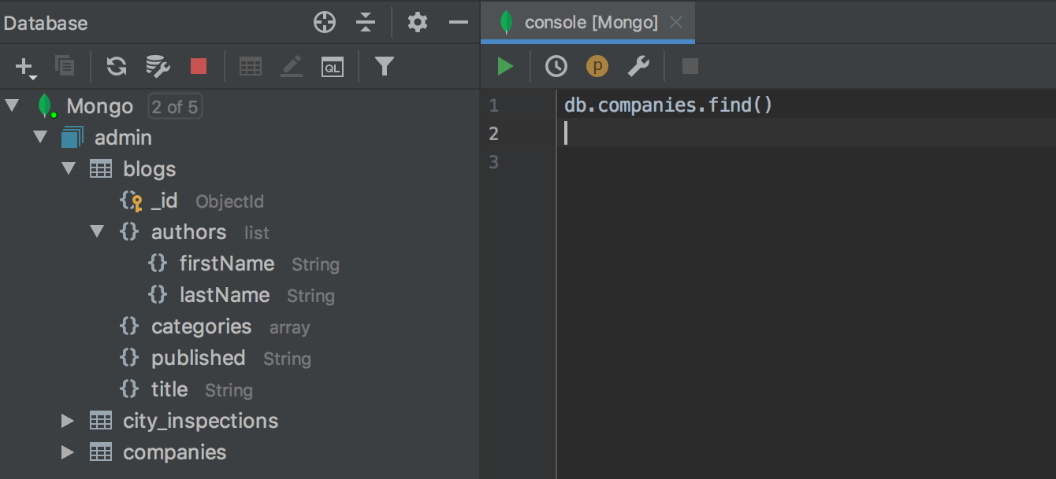Expand the companies collection
This screenshot has height=479, width=1056.
(68, 451)
